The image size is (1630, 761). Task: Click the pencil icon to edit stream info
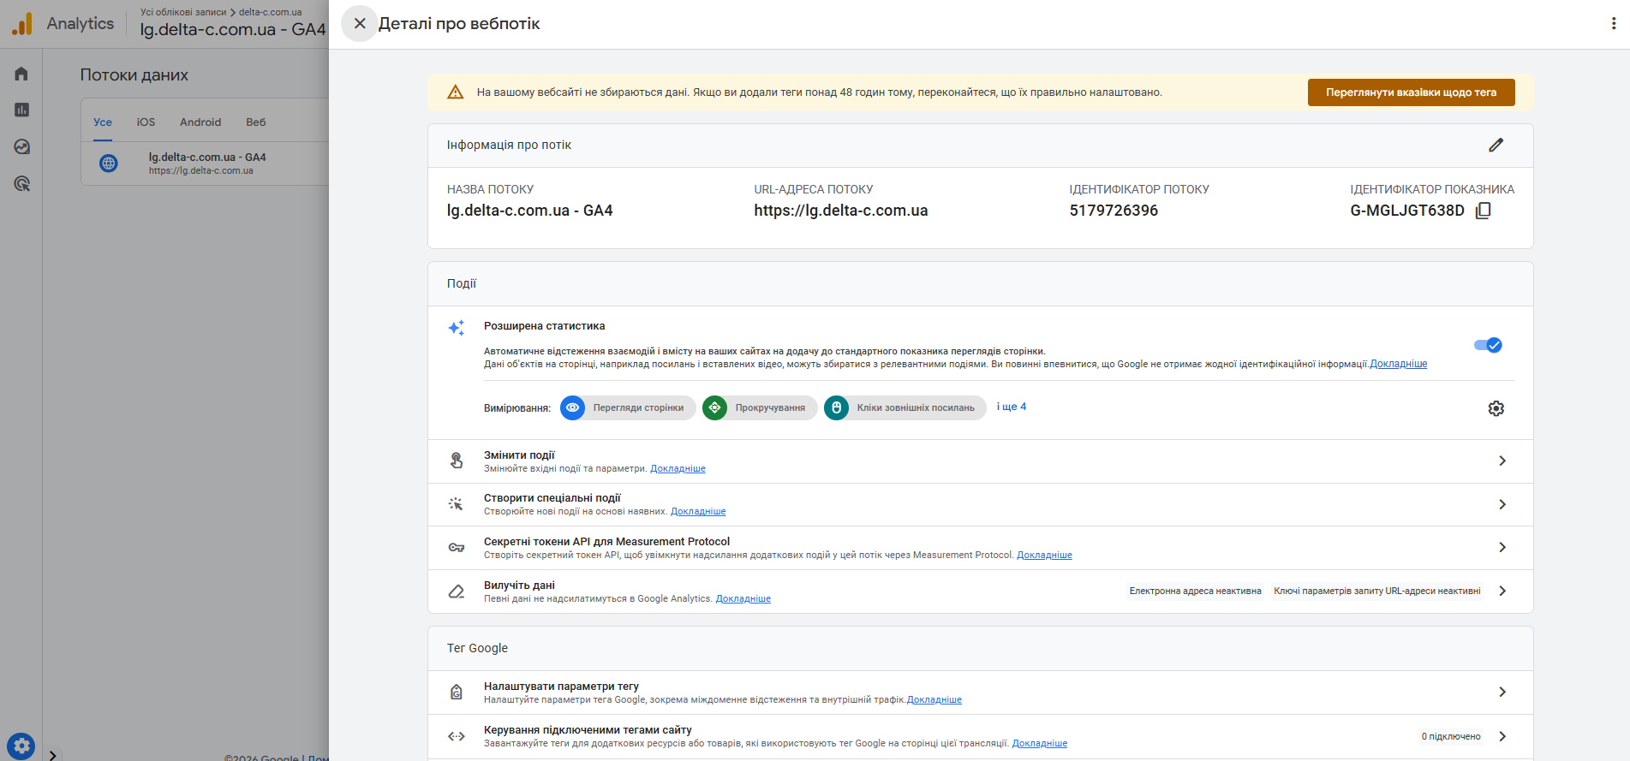point(1496,146)
